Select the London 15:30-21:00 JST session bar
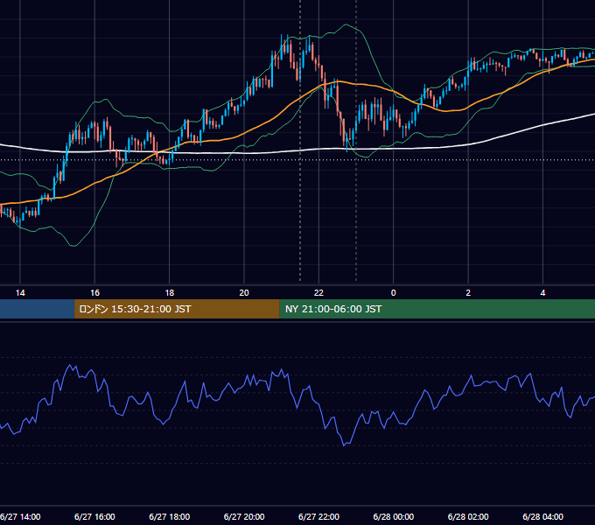 pos(177,309)
